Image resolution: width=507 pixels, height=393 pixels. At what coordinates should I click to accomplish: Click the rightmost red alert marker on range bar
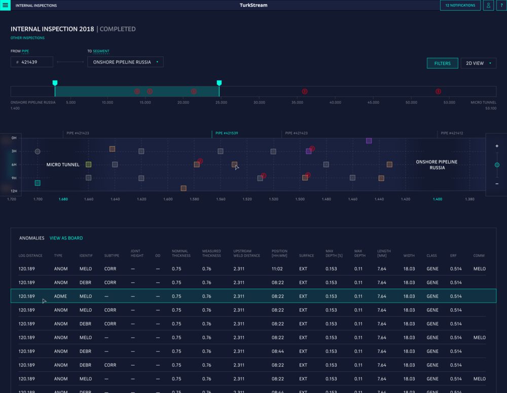tap(438, 91)
